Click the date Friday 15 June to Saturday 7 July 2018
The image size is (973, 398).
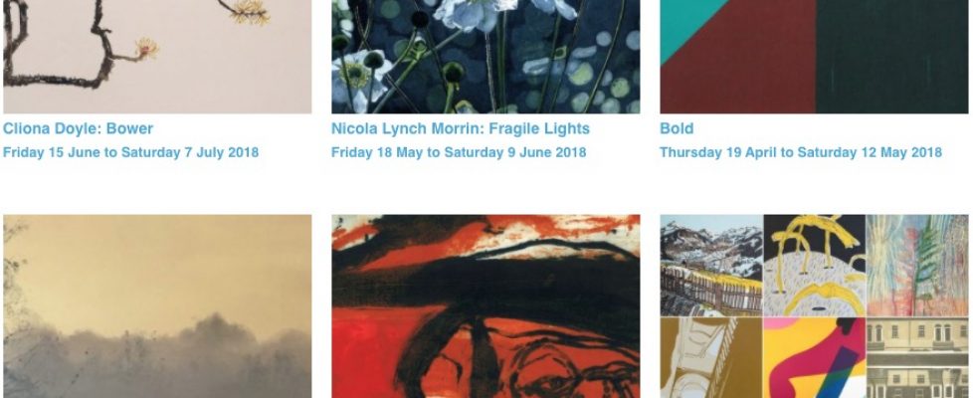(131, 153)
